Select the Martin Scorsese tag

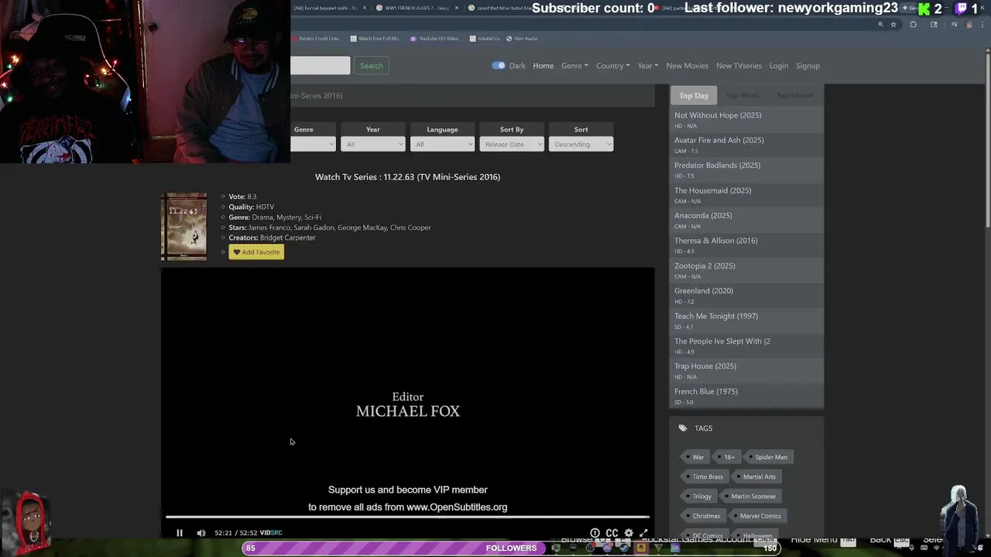point(749,497)
